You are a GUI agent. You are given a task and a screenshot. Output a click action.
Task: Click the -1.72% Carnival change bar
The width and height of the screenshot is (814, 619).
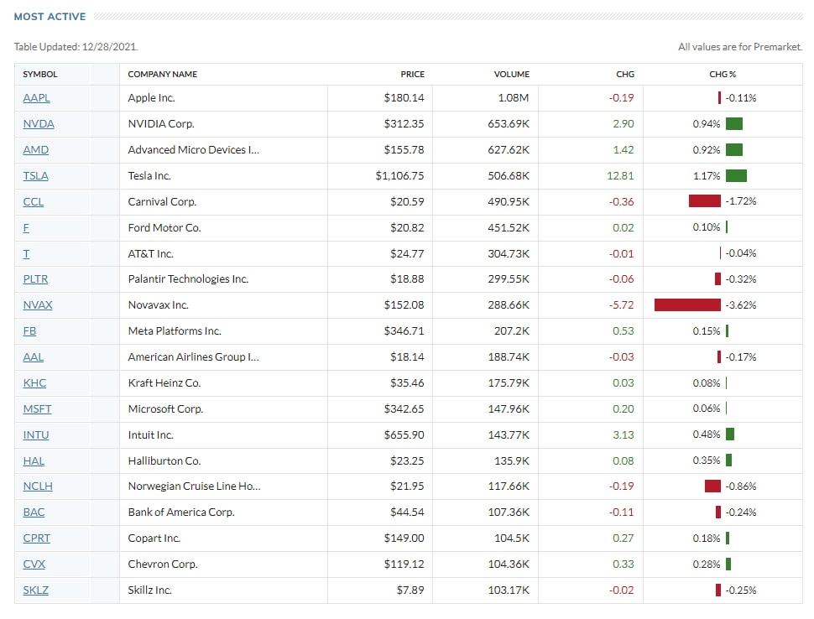click(704, 200)
